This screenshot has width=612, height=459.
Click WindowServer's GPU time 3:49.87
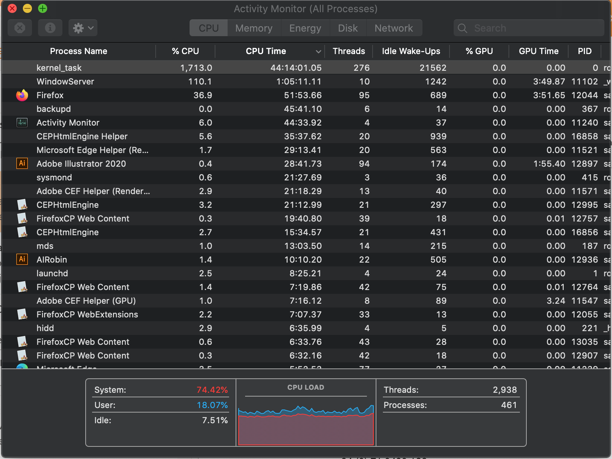click(549, 81)
